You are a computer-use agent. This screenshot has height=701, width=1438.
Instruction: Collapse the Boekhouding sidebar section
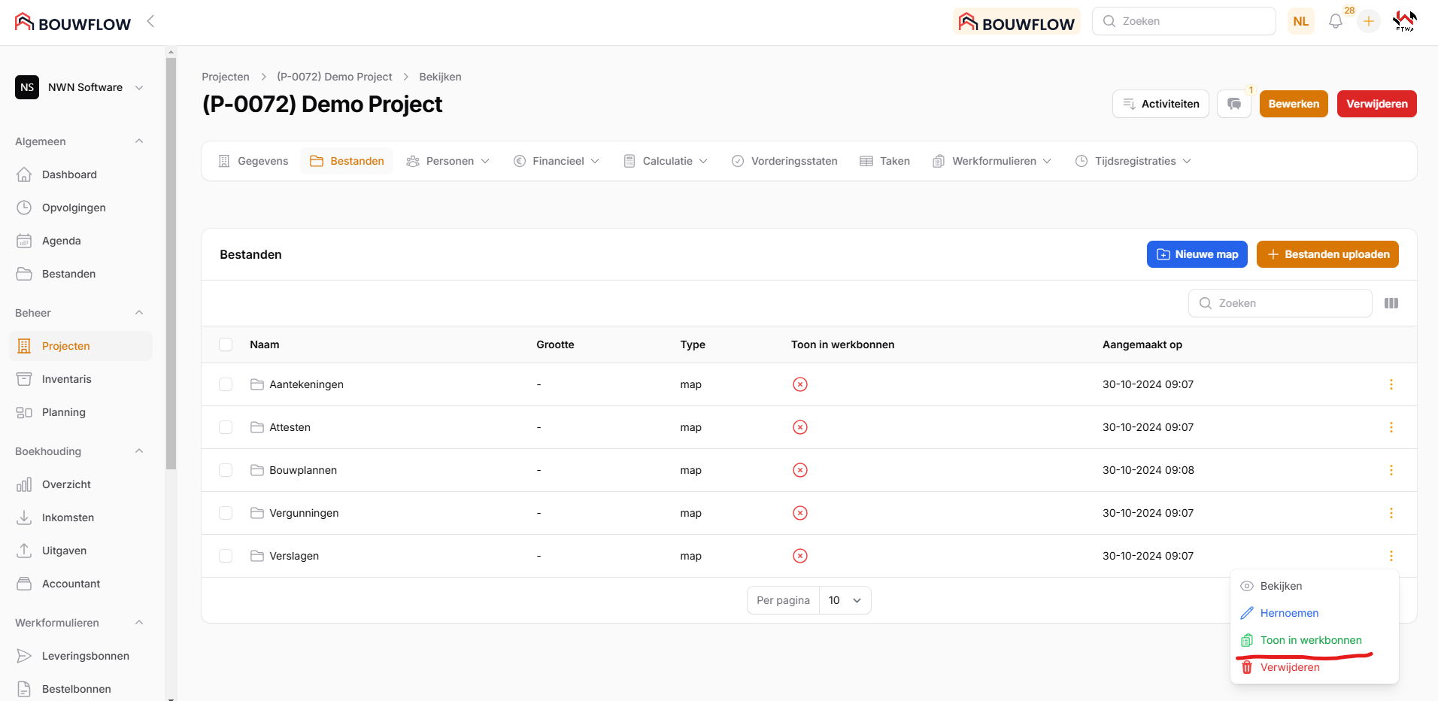tap(139, 451)
